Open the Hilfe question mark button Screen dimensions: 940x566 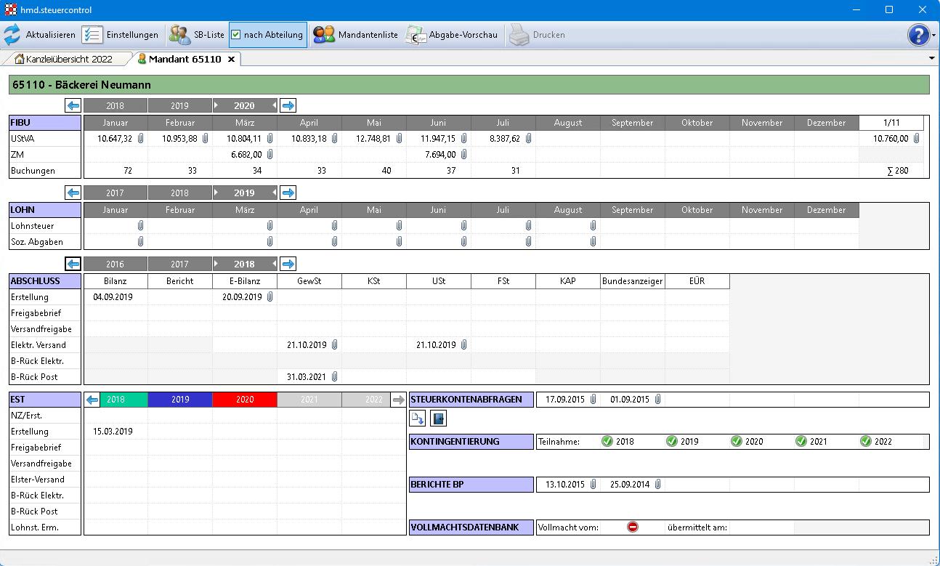pyautogui.click(x=918, y=35)
